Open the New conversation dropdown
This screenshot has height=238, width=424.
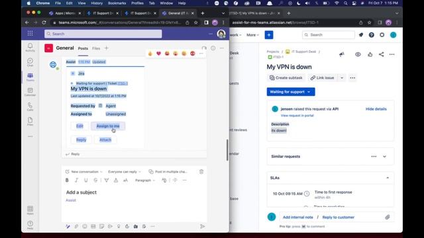coord(84,172)
